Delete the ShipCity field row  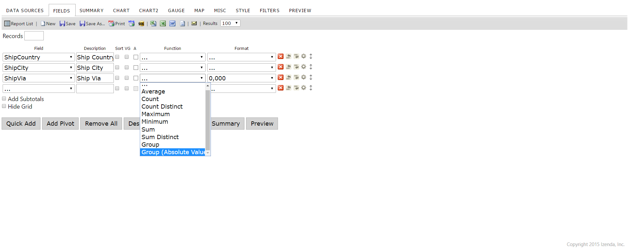(x=281, y=67)
